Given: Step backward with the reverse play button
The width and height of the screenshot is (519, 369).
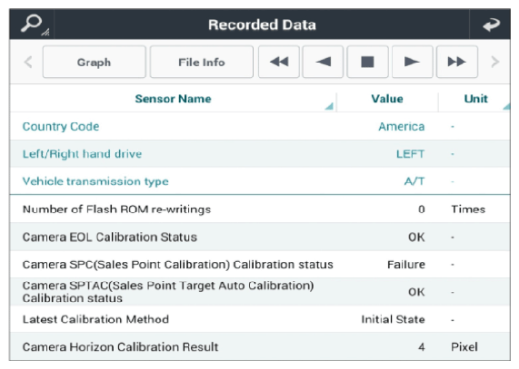Looking at the screenshot, I should point(323,62).
